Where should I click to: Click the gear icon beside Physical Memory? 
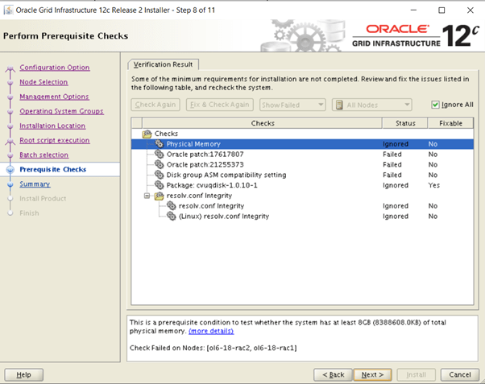pos(160,144)
